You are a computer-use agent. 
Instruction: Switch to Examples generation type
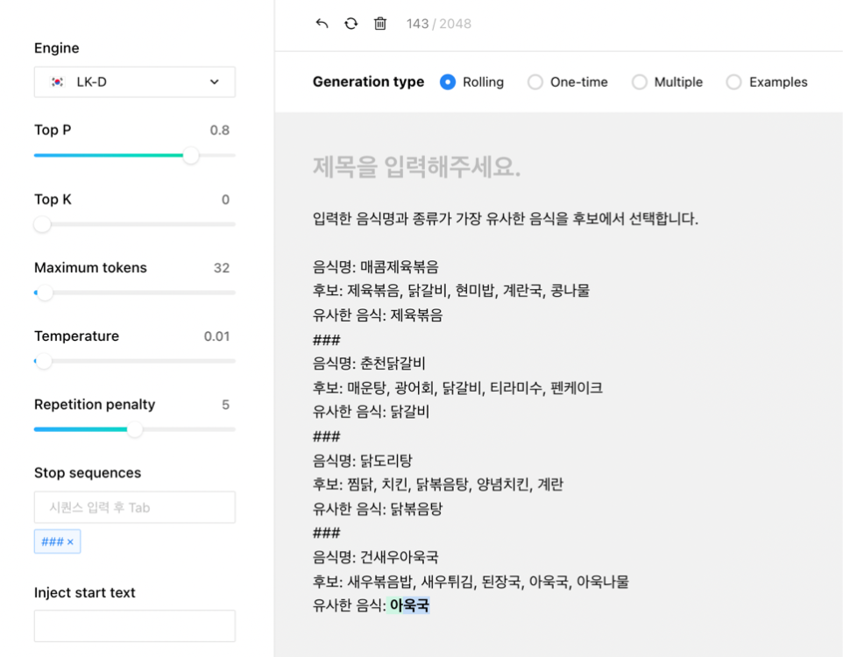point(733,82)
